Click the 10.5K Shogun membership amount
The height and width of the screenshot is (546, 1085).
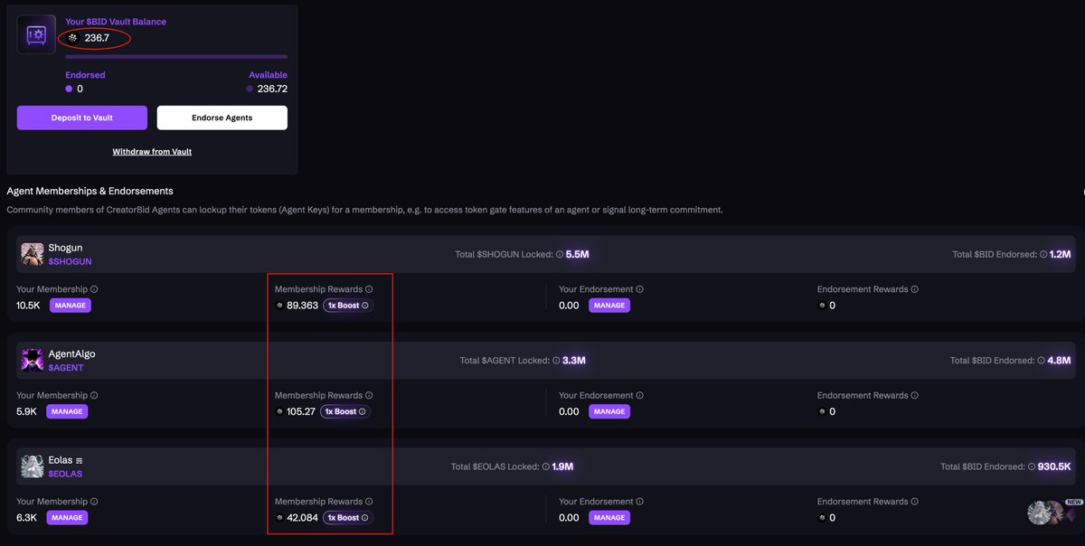(x=28, y=306)
